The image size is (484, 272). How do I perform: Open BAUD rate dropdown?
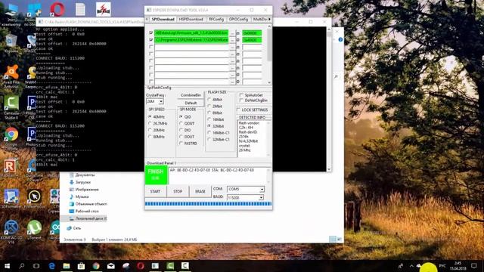pos(261,198)
